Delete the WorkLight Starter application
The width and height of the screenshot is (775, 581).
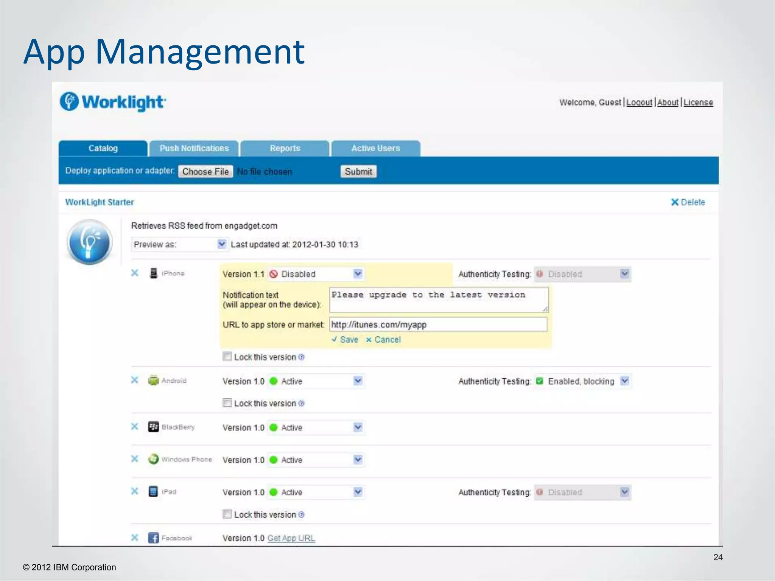[x=688, y=202]
